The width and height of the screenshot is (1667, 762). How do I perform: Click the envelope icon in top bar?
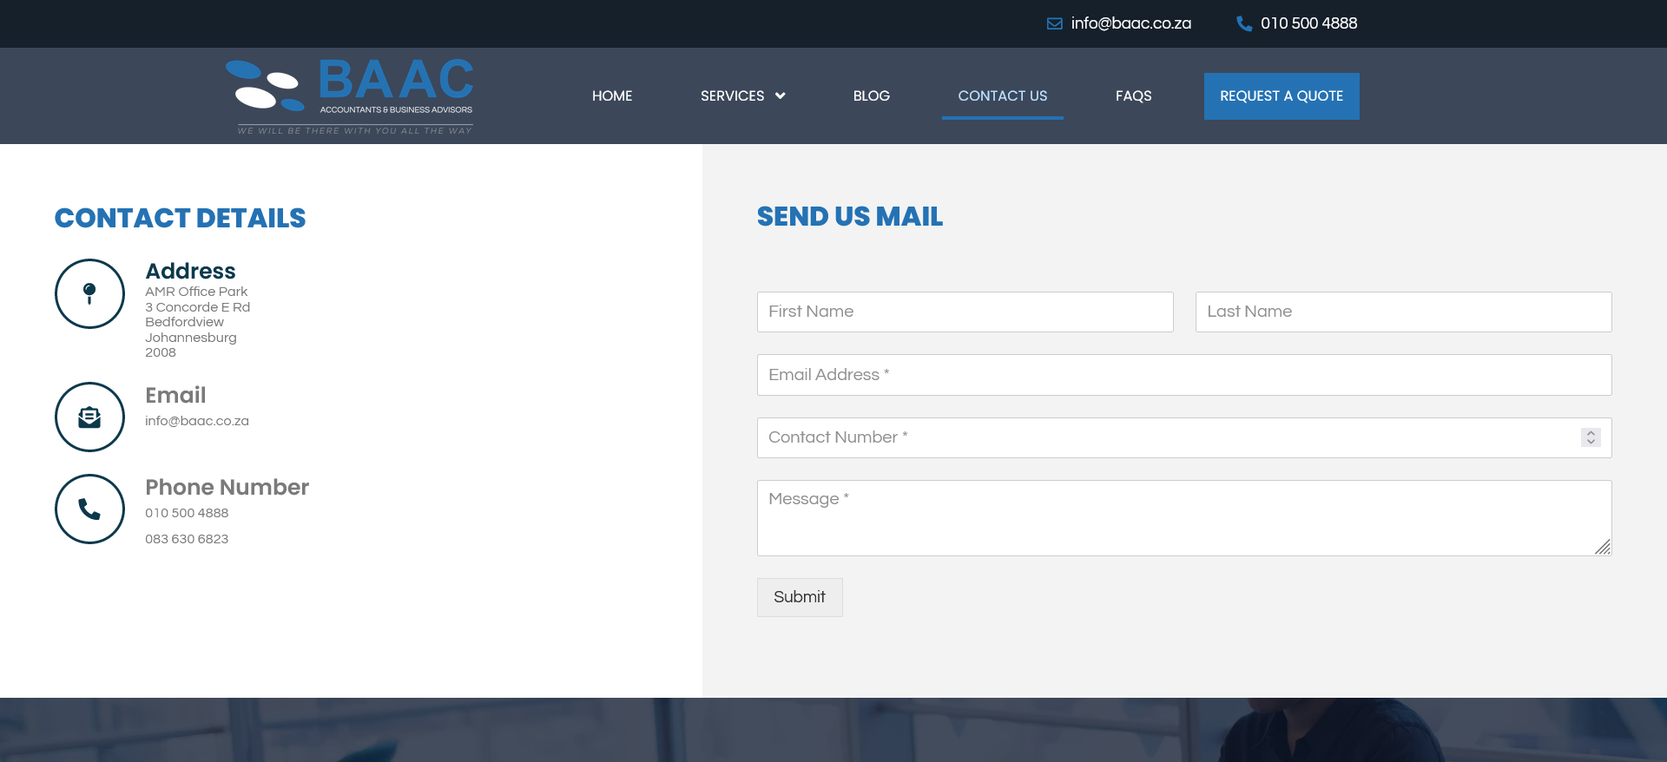1054,23
